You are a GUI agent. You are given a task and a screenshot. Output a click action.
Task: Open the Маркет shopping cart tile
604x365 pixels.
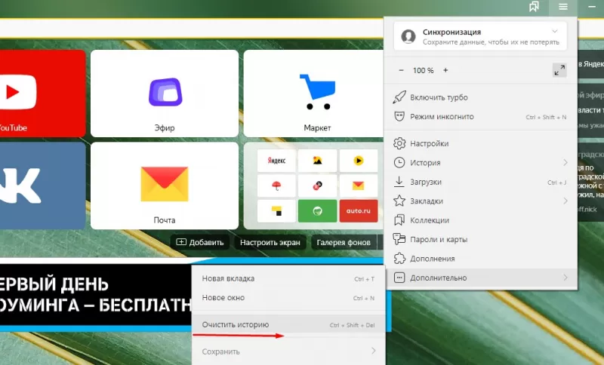[x=313, y=94]
